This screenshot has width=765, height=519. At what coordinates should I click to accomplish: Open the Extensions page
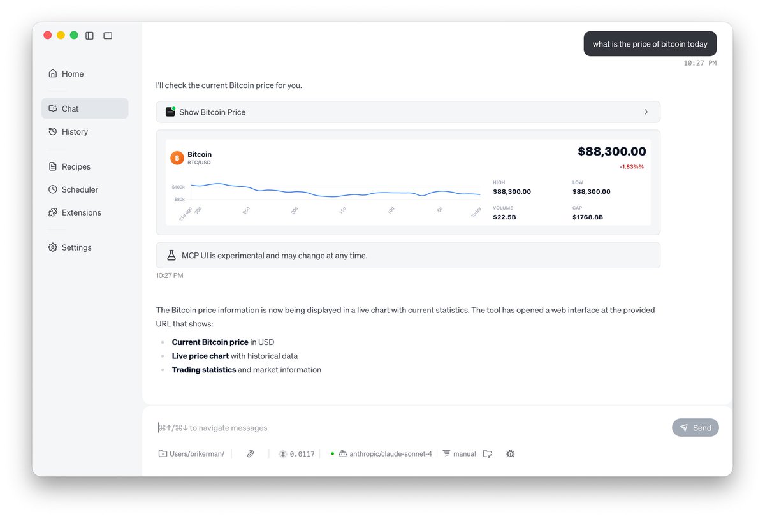(x=85, y=212)
